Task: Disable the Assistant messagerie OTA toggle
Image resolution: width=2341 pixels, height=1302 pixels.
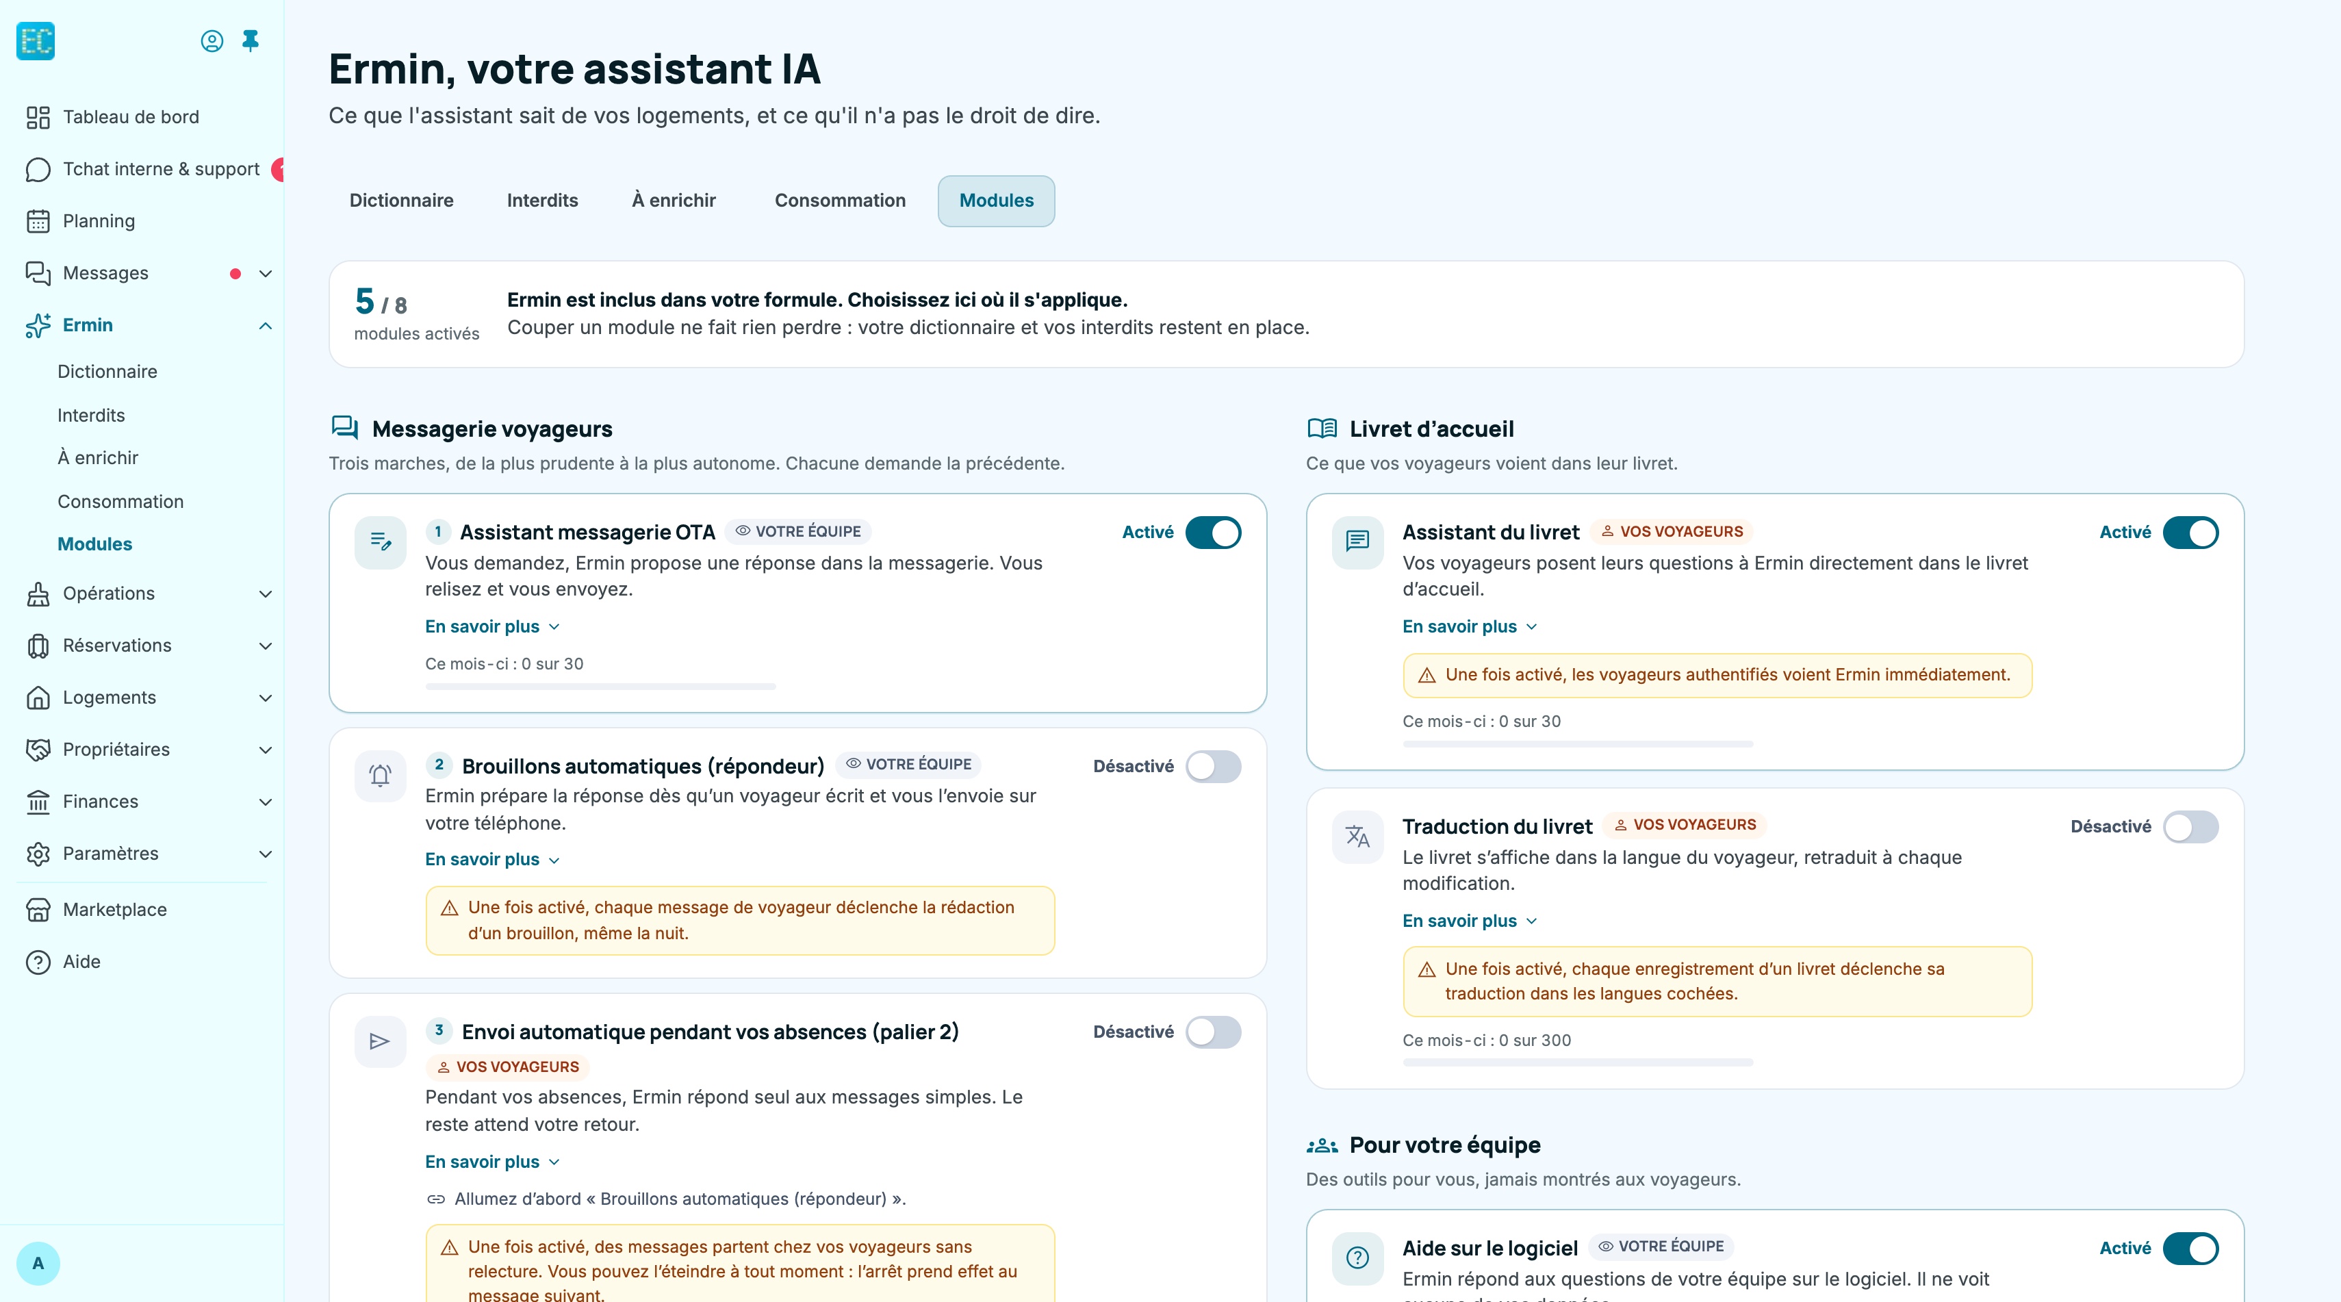Action: 1213,533
